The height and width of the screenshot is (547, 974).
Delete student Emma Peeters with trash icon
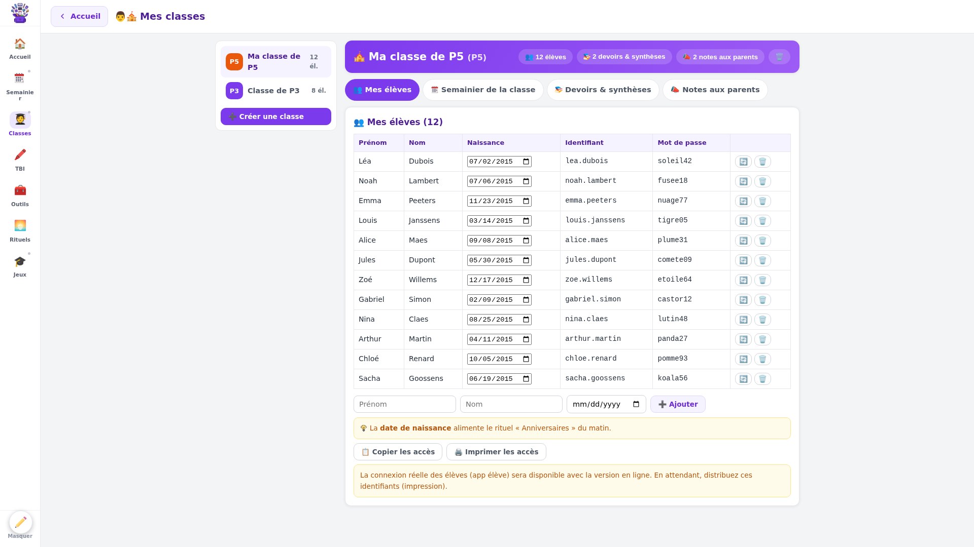762,201
